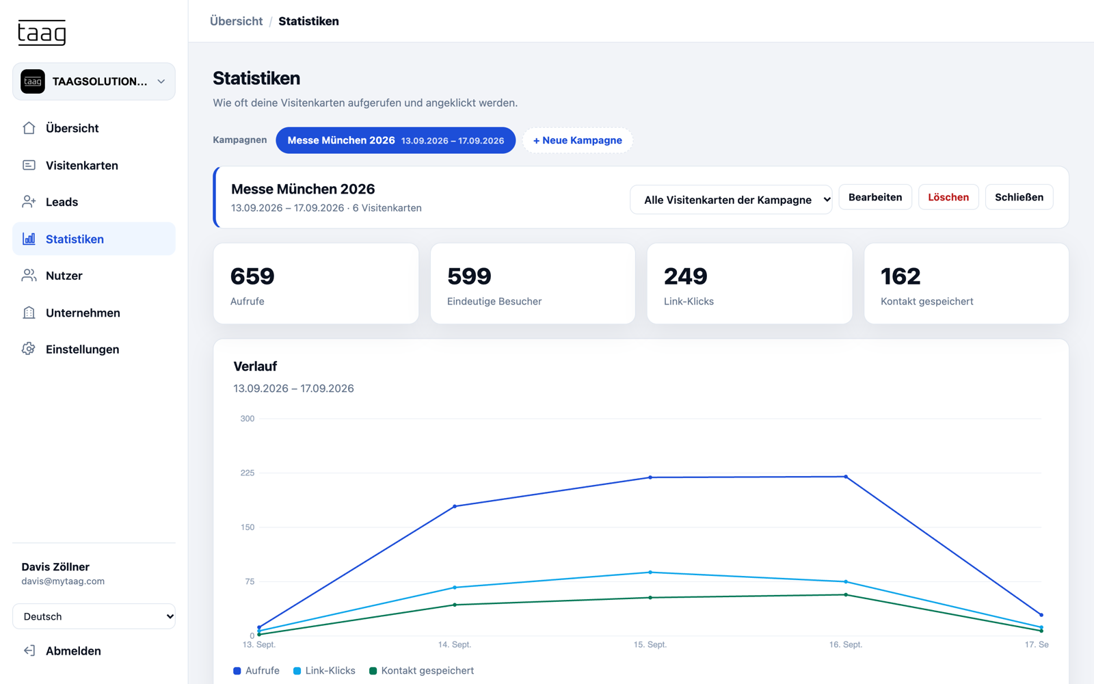
Task: Create a new campaign with Neue Kampagne
Action: coord(578,140)
